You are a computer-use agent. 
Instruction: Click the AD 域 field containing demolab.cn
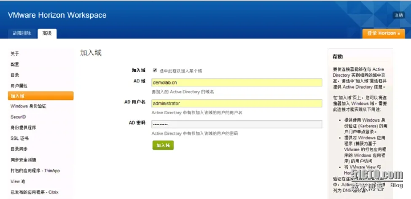[236, 83]
